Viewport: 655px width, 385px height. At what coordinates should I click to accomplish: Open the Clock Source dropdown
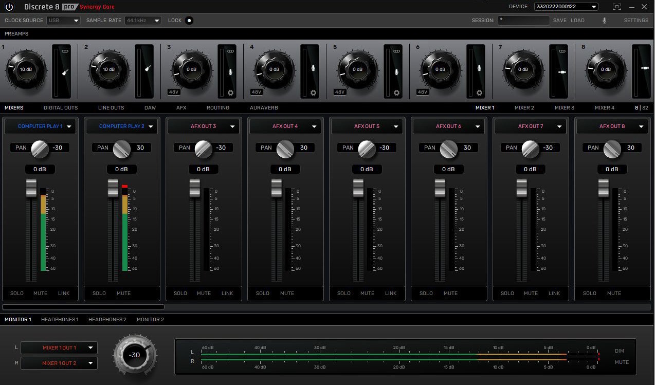pos(64,21)
